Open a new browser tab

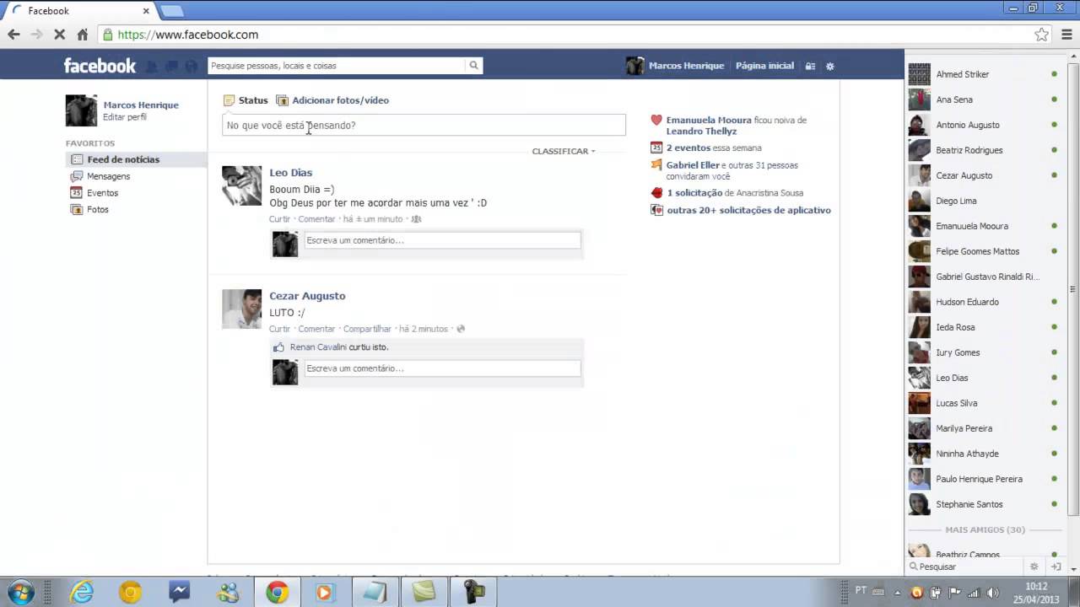[x=171, y=11]
